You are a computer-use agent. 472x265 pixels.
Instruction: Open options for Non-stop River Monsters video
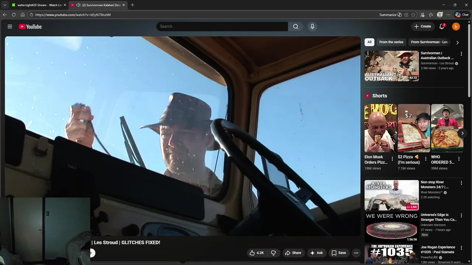point(461,183)
